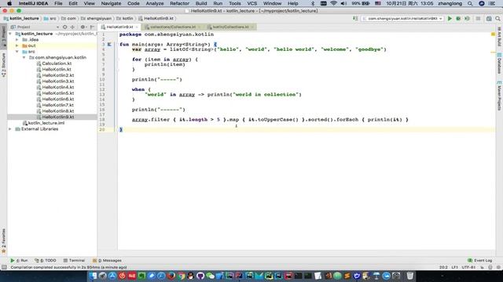
Task: Click Scroll from Source target icon
Action: click(x=65, y=27)
